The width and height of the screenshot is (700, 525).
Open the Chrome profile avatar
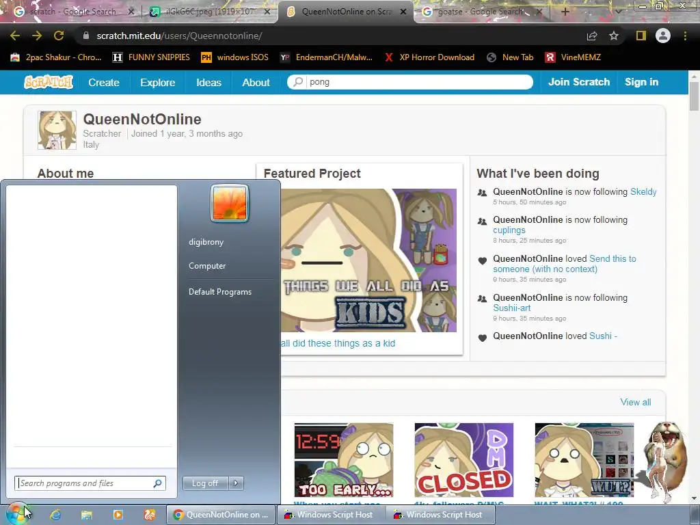pyautogui.click(x=663, y=36)
